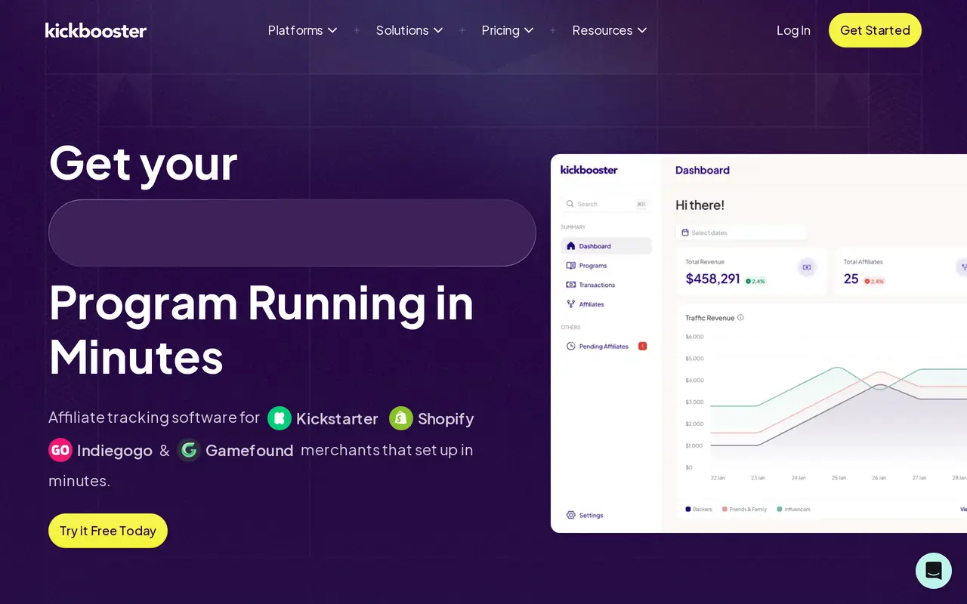Click the Hi there! greeting text
The image size is (967, 604).
click(700, 205)
